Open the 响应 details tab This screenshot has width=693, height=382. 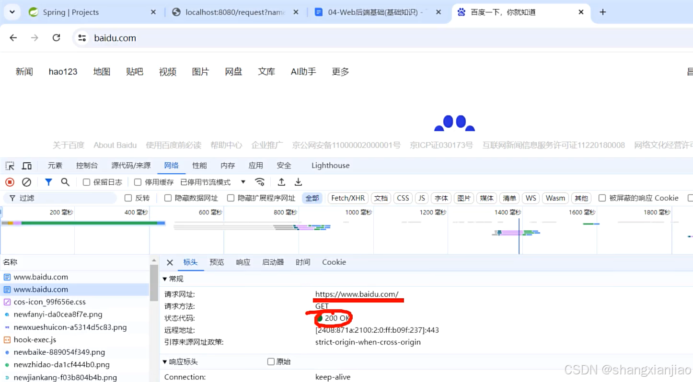coord(243,262)
